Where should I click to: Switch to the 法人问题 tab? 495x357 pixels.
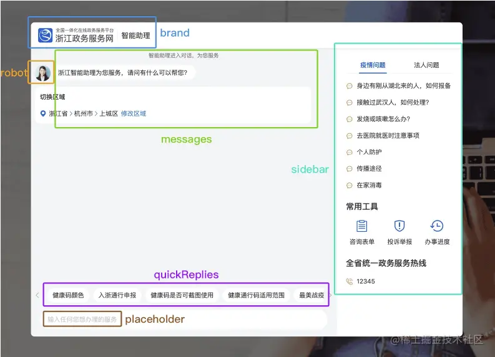coord(426,65)
